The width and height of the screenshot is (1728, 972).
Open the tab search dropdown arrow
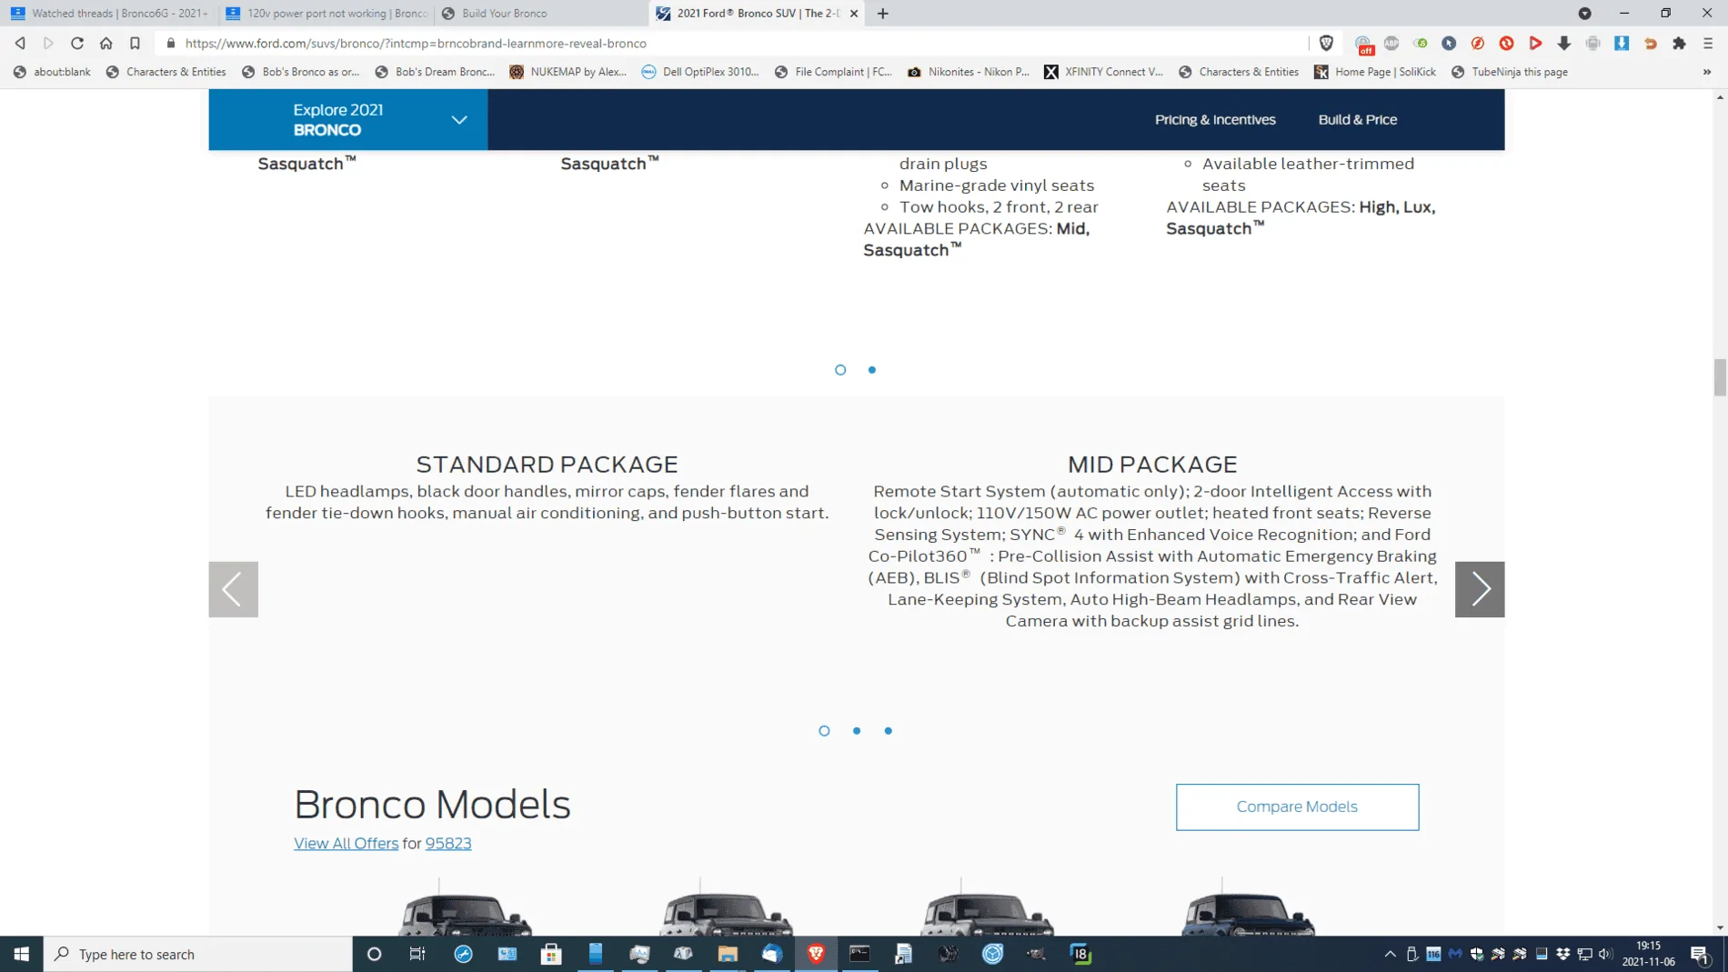point(1584,14)
